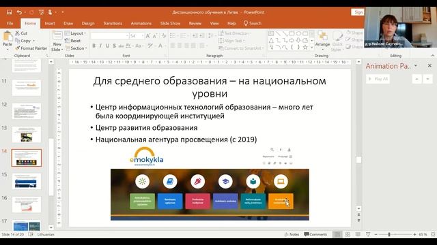This screenshot has height=245, width=437.
Task: Click the Paste clipboard icon
Action: tap(8, 36)
